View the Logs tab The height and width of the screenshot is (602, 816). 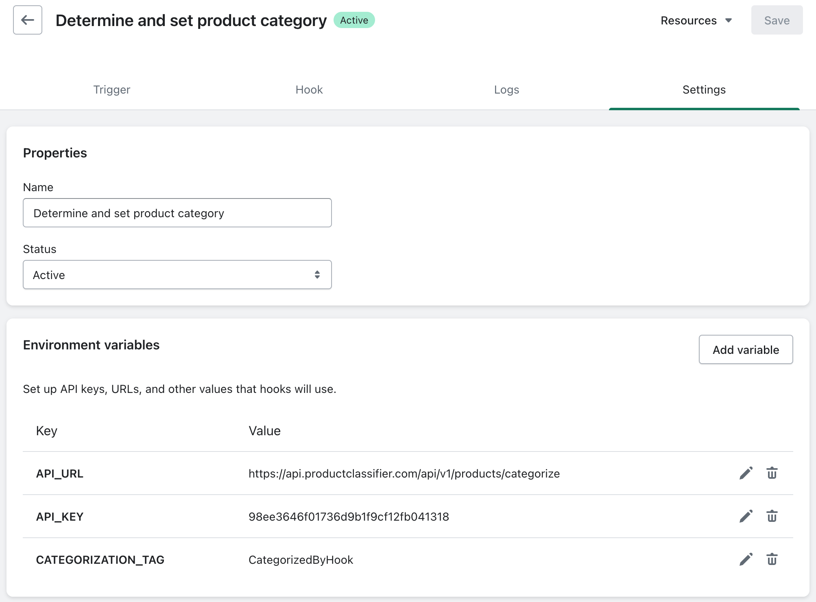tap(506, 89)
